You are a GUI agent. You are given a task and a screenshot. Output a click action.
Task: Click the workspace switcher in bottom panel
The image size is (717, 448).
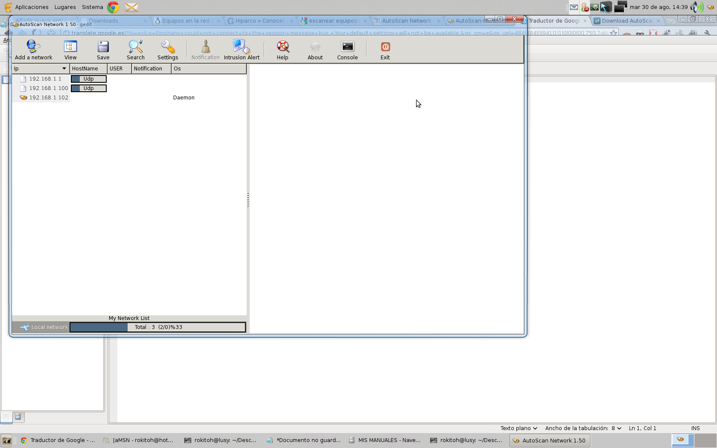coord(694,441)
